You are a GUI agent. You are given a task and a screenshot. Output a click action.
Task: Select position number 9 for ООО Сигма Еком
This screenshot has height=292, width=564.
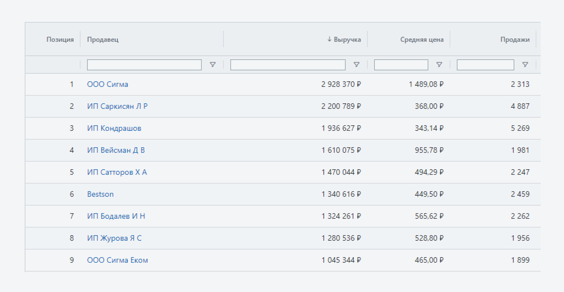[x=72, y=260]
